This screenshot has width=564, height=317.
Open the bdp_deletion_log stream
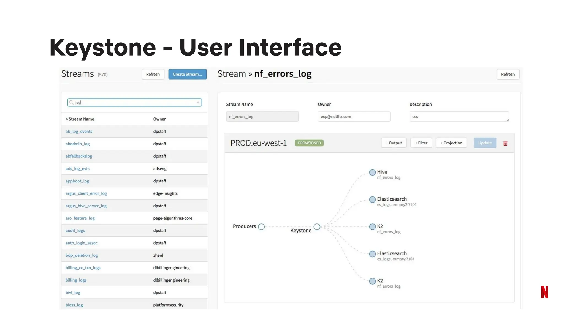tap(82, 255)
